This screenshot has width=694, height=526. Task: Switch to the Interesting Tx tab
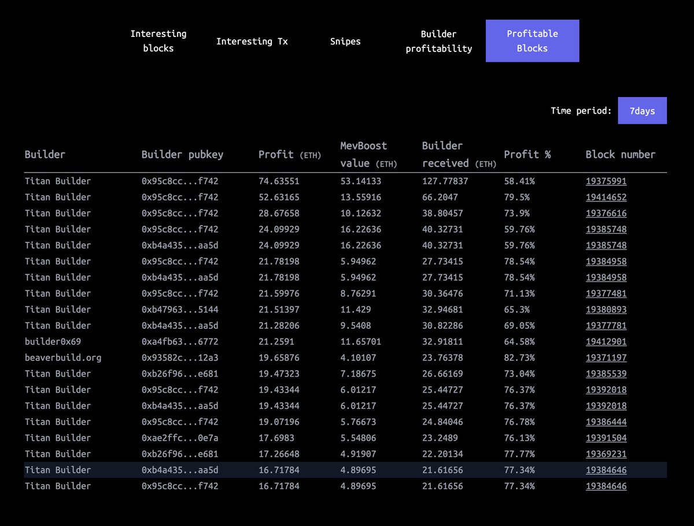point(252,42)
